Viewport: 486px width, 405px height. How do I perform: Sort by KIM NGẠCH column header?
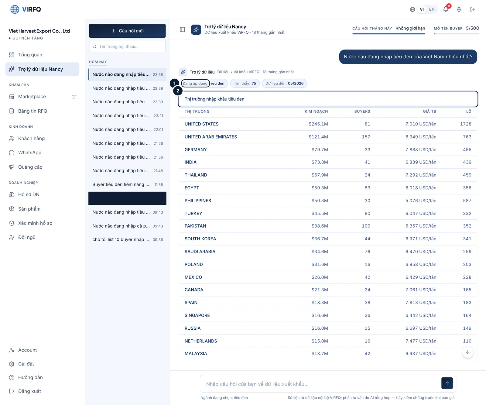pyautogui.click(x=316, y=112)
